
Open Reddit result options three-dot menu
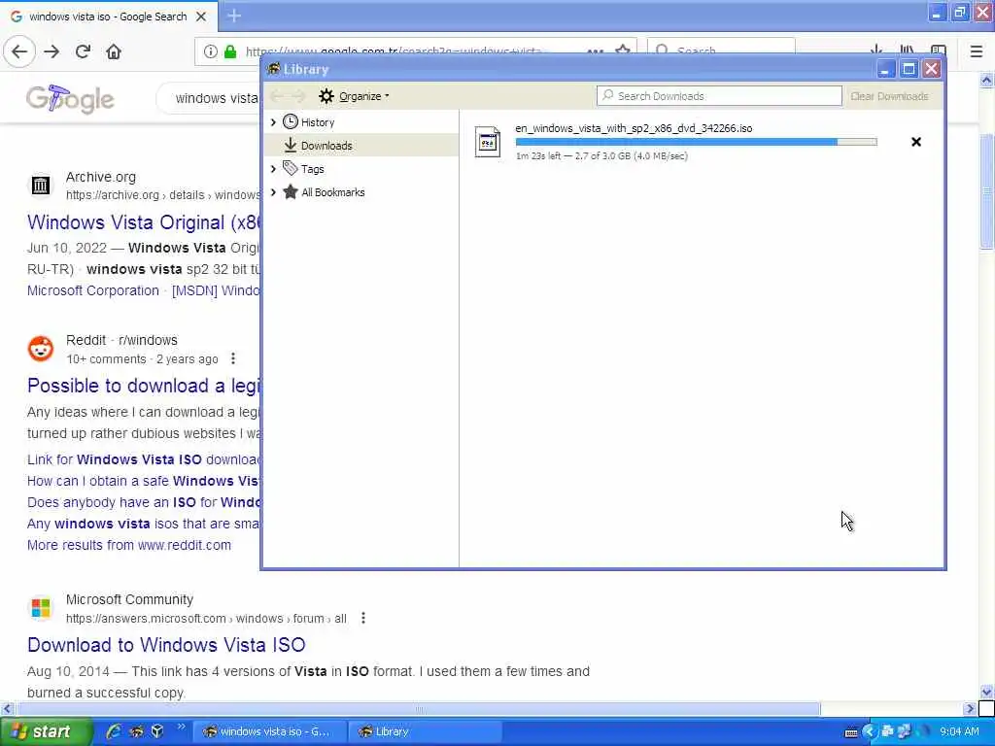[233, 359]
